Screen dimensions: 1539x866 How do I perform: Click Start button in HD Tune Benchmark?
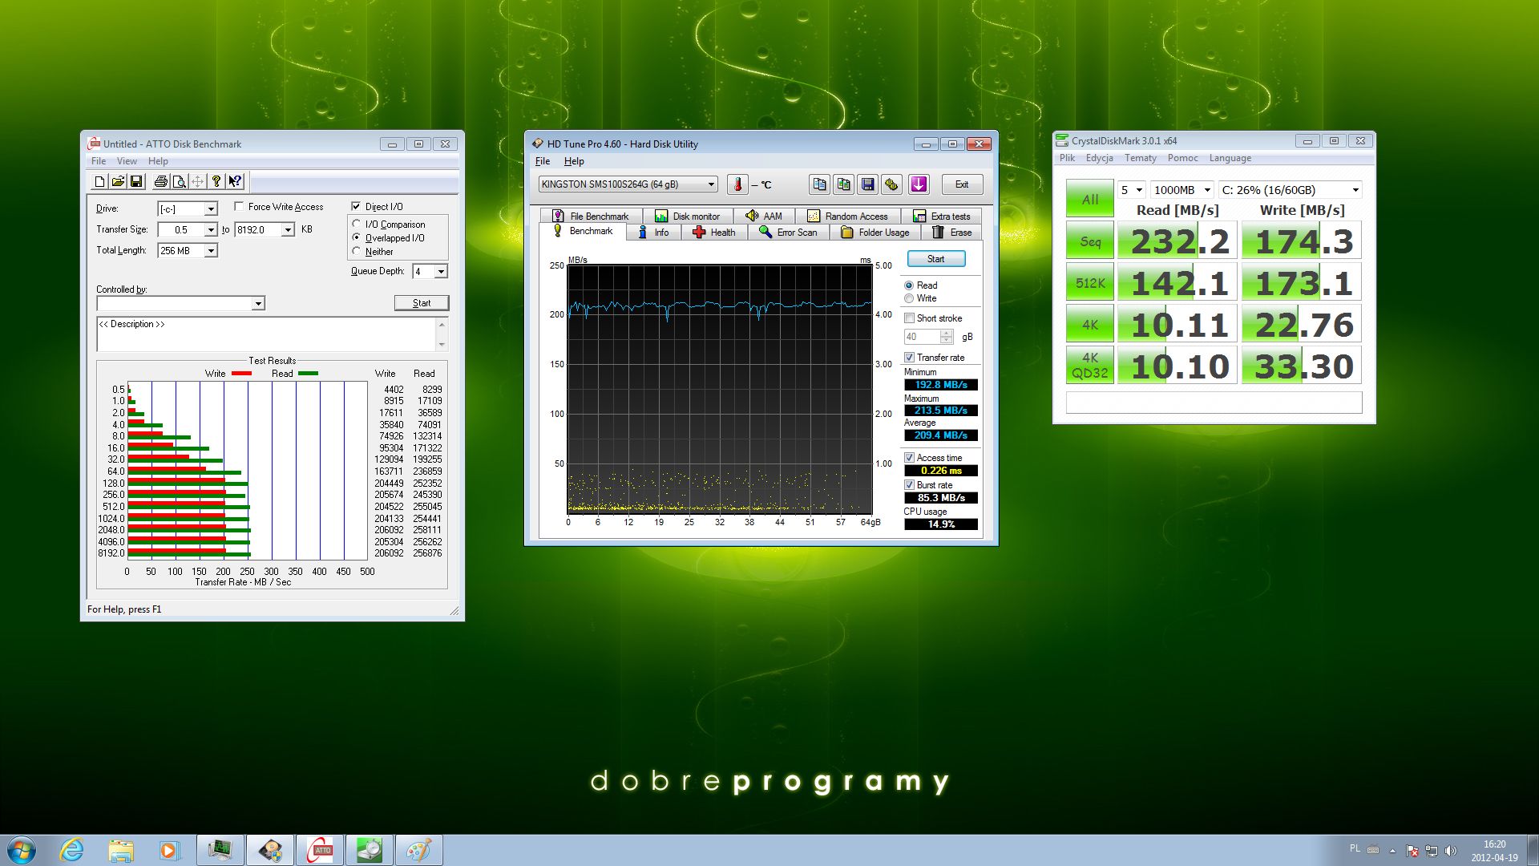(x=935, y=259)
